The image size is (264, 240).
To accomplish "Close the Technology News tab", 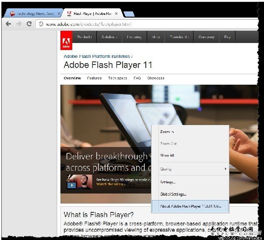I will click(x=59, y=14).
